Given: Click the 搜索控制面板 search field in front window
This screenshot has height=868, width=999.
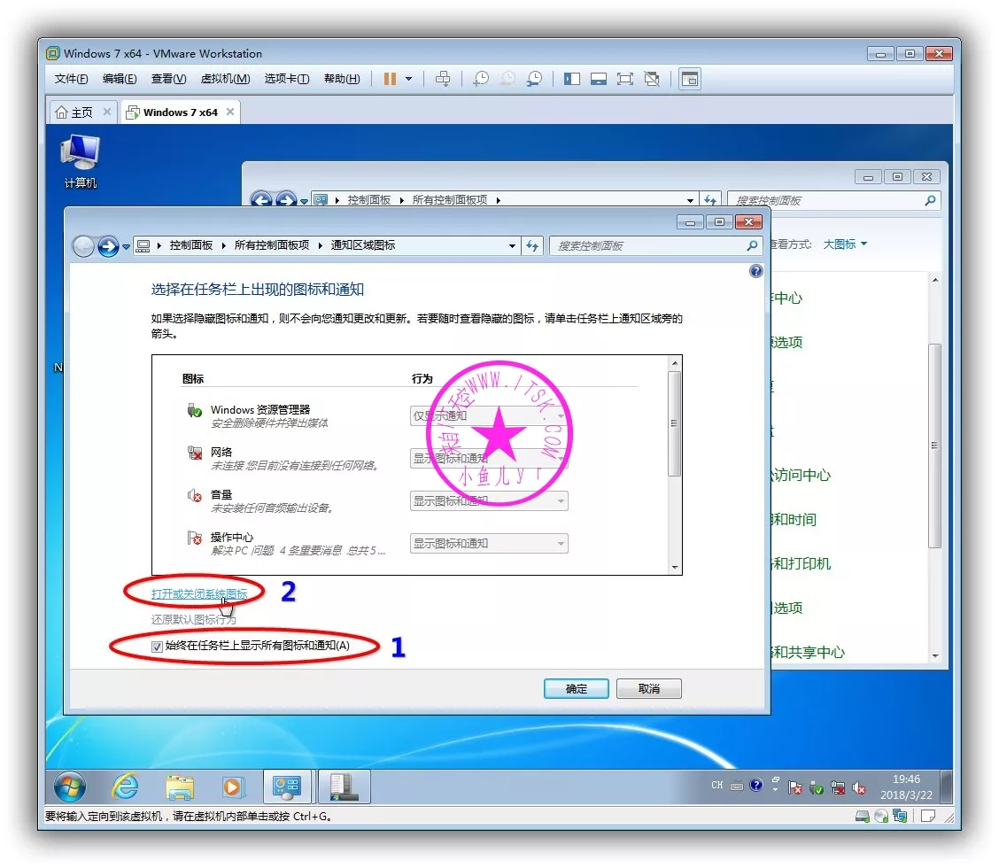Looking at the screenshot, I should coord(649,246).
